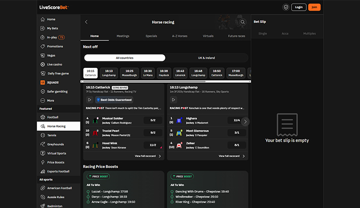Open the In-play clock icon

click(43, 37)
